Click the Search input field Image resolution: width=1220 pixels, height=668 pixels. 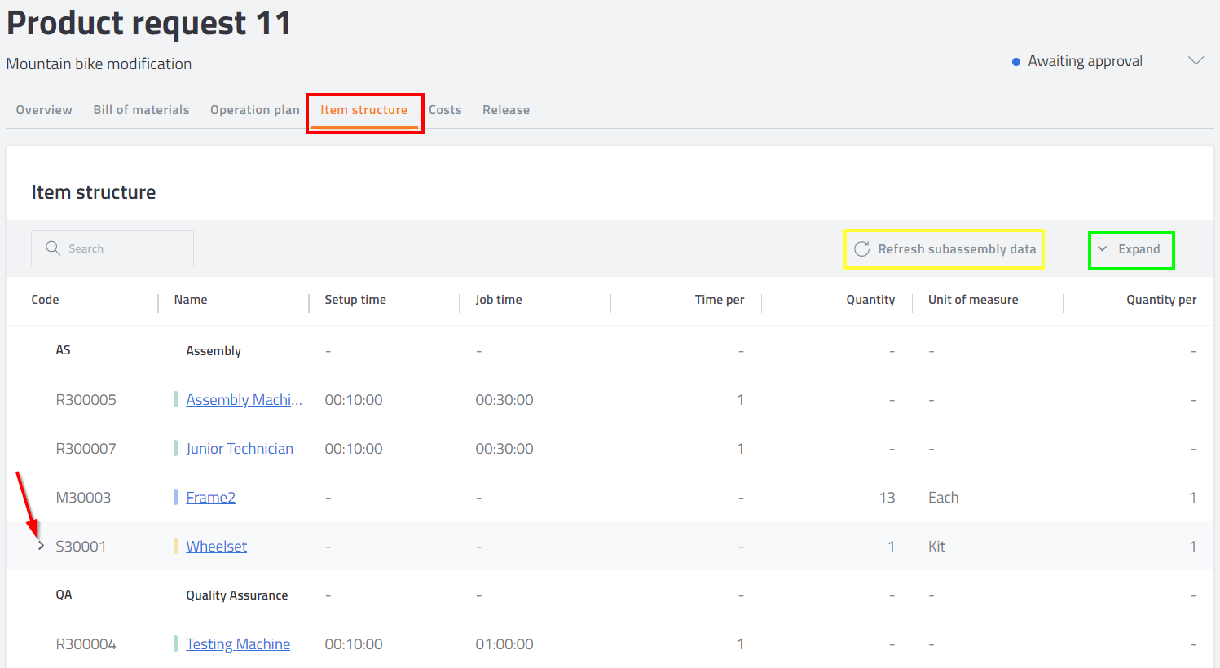pyautogui.click(x=112, y=248)
